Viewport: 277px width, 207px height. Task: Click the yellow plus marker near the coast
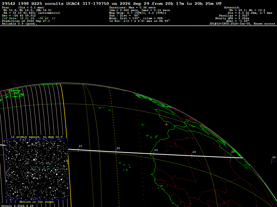(x=166, y=125)
